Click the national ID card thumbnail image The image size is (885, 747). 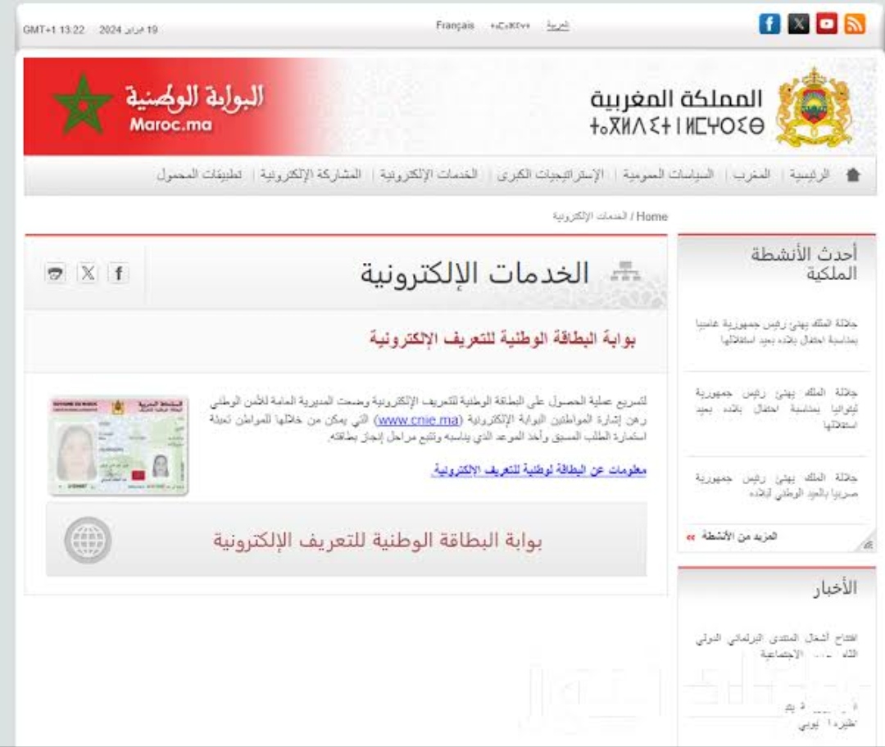click(x=118, y=446)
